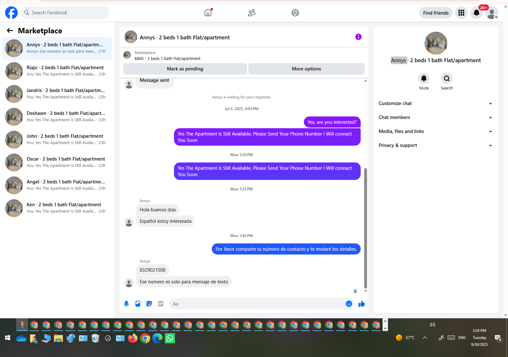Open the Annys conversation in the list
This screenshot has width=508, height=357.
point(57,48)
